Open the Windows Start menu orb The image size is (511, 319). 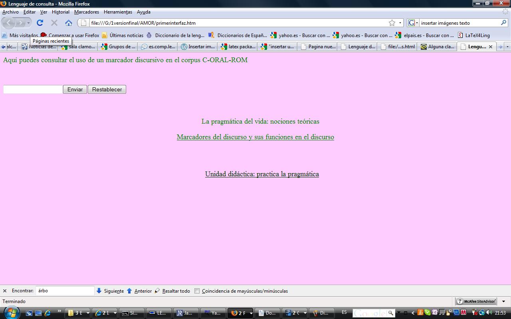pyautogui.click(x=11, y=313)
